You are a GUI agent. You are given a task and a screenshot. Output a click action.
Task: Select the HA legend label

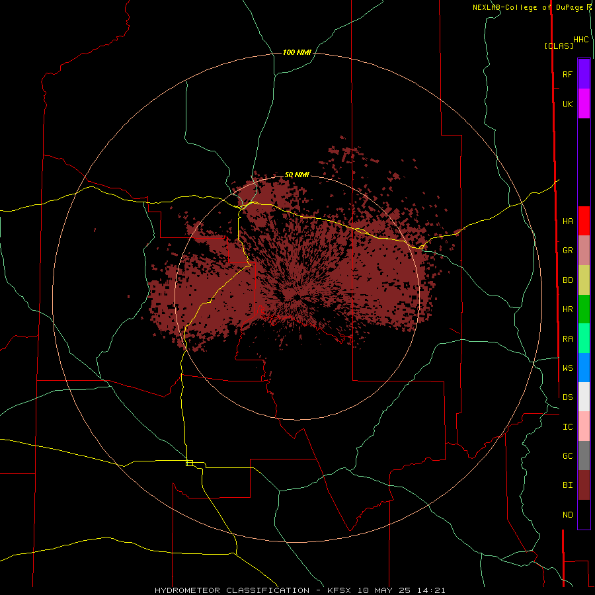coord(567,221)
